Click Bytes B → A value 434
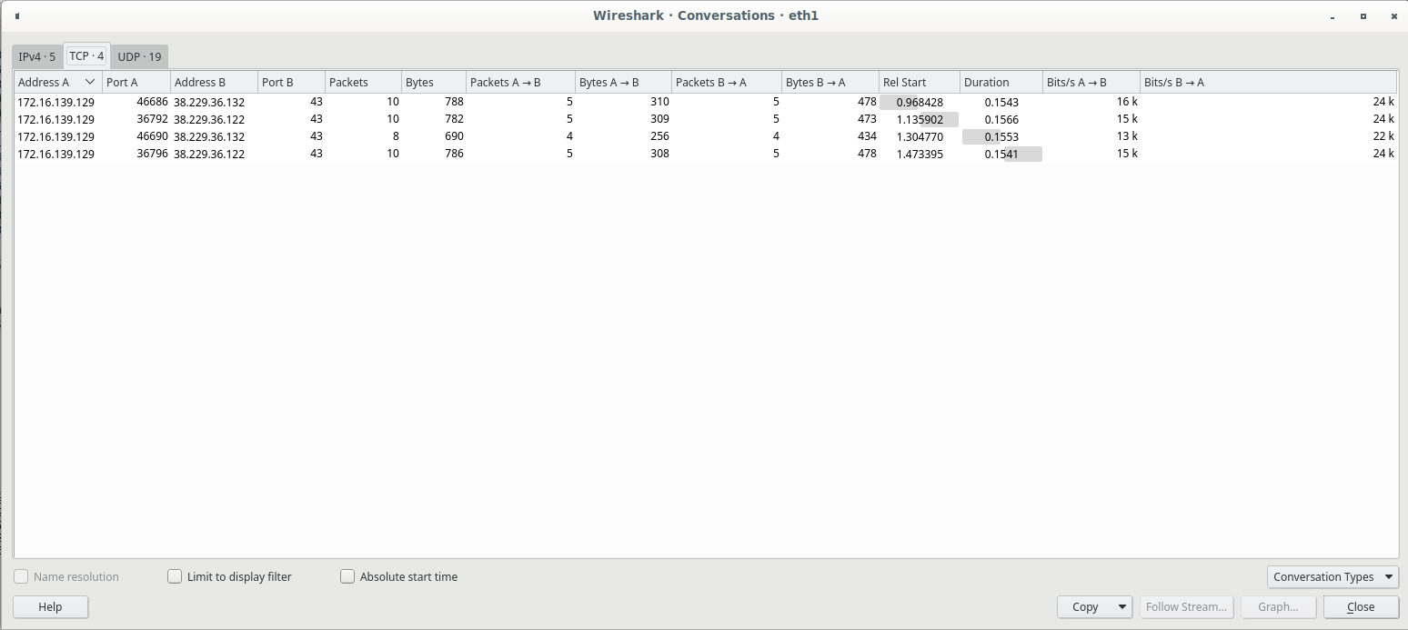 (x=867, y=136)
